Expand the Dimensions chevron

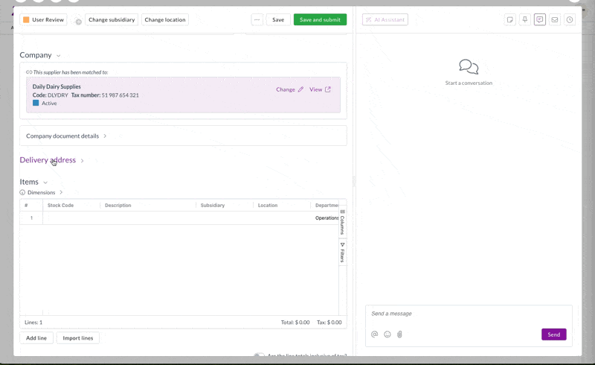click(x=61, y=192)
